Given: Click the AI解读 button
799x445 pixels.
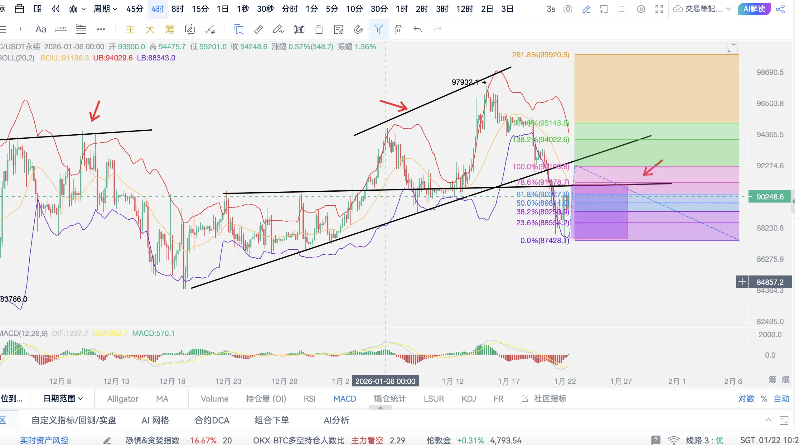Looking at the screenshot, I should click(754, 9).
